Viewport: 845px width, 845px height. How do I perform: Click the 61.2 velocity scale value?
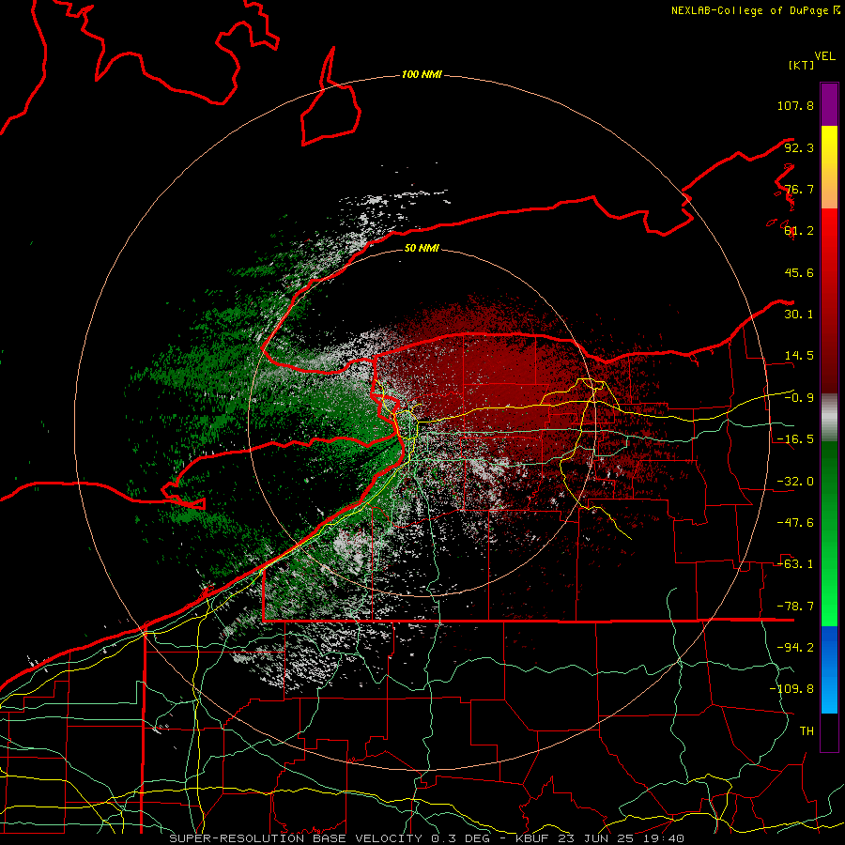tap(799, 231)
